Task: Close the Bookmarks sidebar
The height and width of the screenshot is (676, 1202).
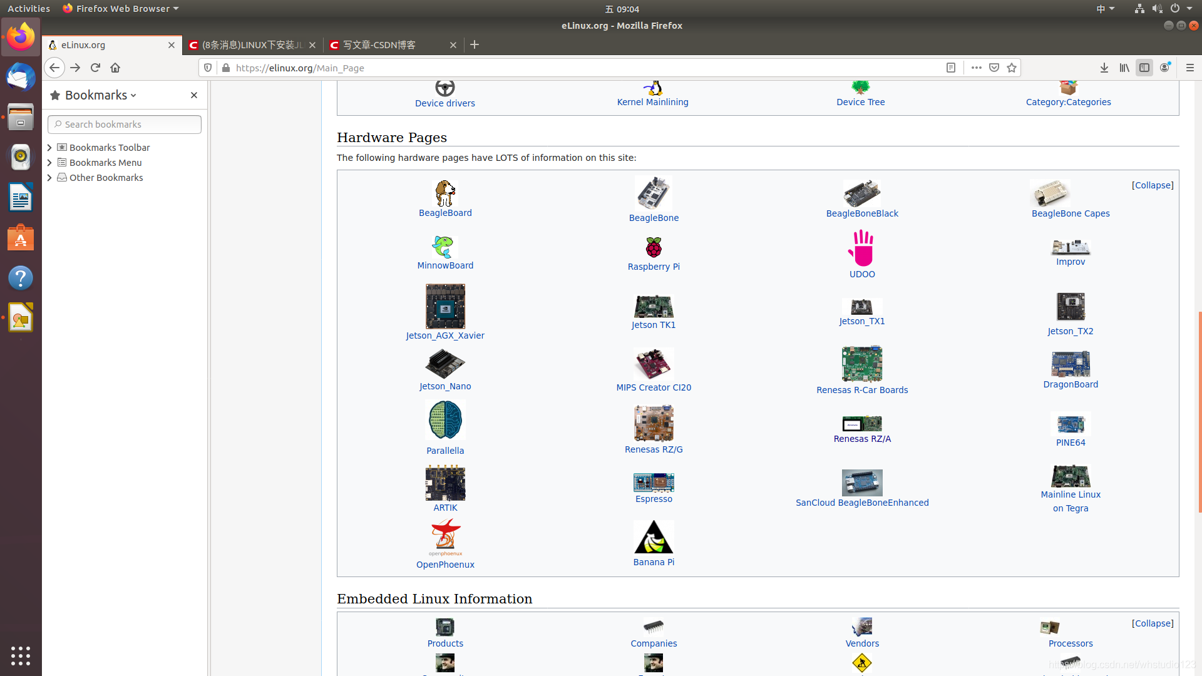Action: tap(194, 95)
